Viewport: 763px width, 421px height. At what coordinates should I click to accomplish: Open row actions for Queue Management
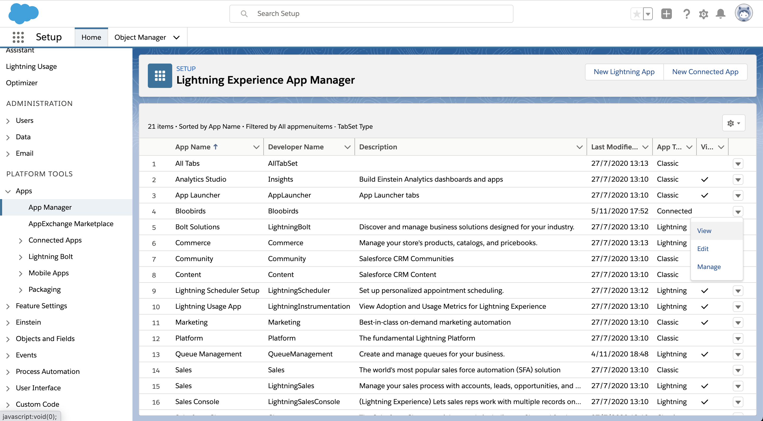[x=738, y=354]
